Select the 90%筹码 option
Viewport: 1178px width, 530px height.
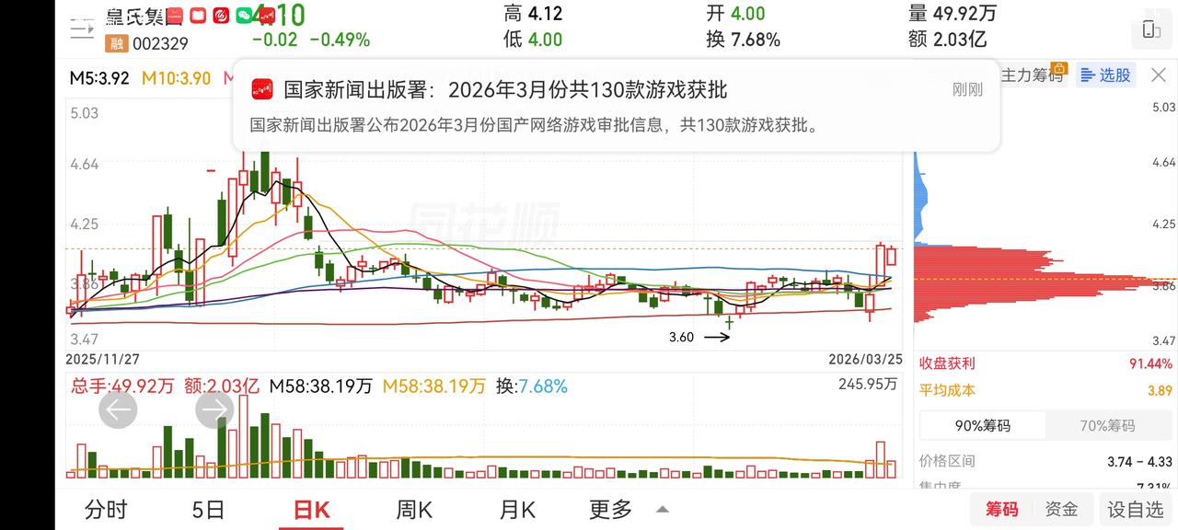[x=982, y=425]
